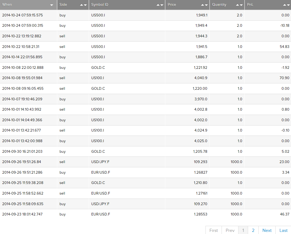Viewport: 291px width, 234px height.
Task: Select page 1 in pagination
Action: (x=243, y=230)
